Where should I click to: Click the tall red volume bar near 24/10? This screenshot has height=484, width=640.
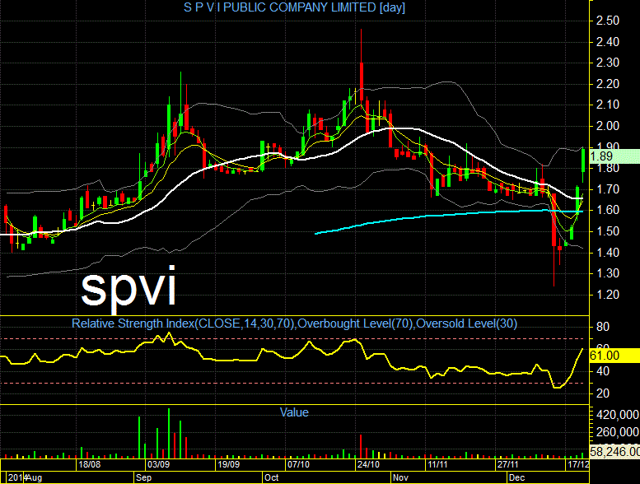[361, 446]
